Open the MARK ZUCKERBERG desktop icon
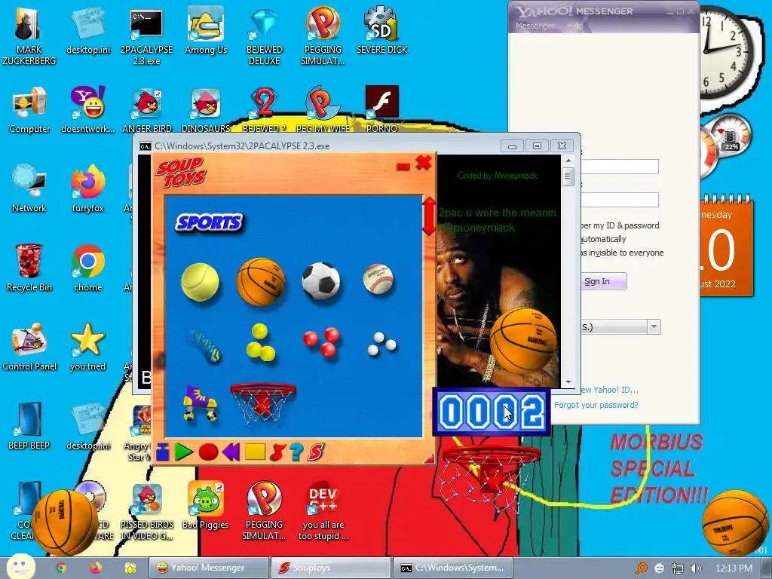 point(29,37)
